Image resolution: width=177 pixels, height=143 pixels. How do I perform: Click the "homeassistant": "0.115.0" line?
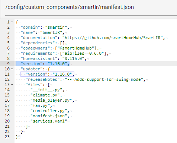pos(54,58)
